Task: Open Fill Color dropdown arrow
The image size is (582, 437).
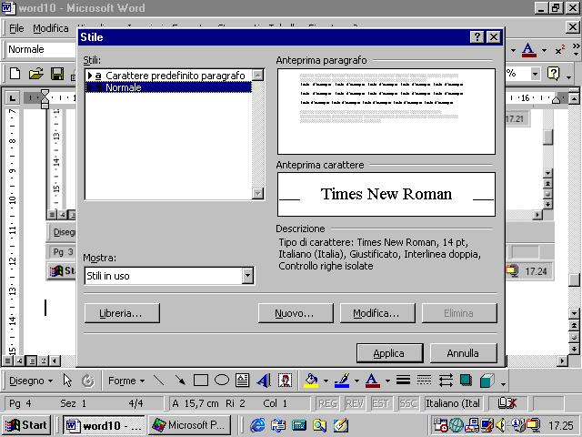Action: click(x=326, y=381)
